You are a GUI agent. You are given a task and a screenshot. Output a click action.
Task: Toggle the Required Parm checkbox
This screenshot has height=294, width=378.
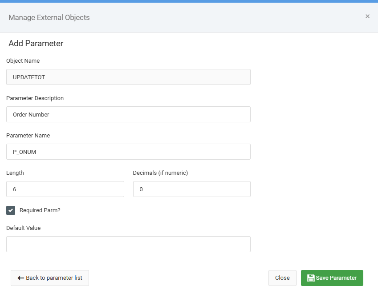pos(11,210)
